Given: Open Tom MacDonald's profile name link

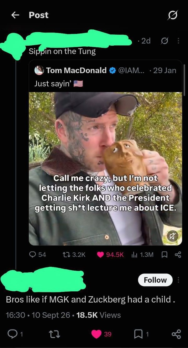Looking at the screenshot, I should pos(76,70).
